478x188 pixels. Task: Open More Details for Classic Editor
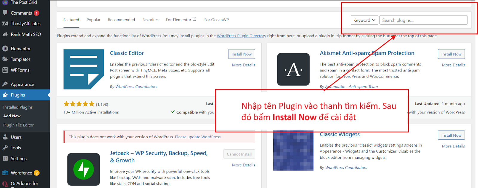coord(243,65)
